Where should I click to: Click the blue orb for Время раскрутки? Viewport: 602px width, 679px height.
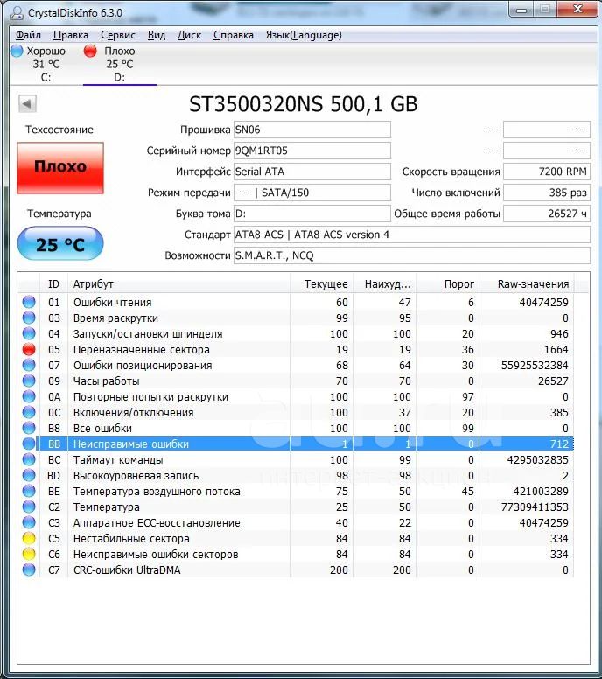point(29,318)
